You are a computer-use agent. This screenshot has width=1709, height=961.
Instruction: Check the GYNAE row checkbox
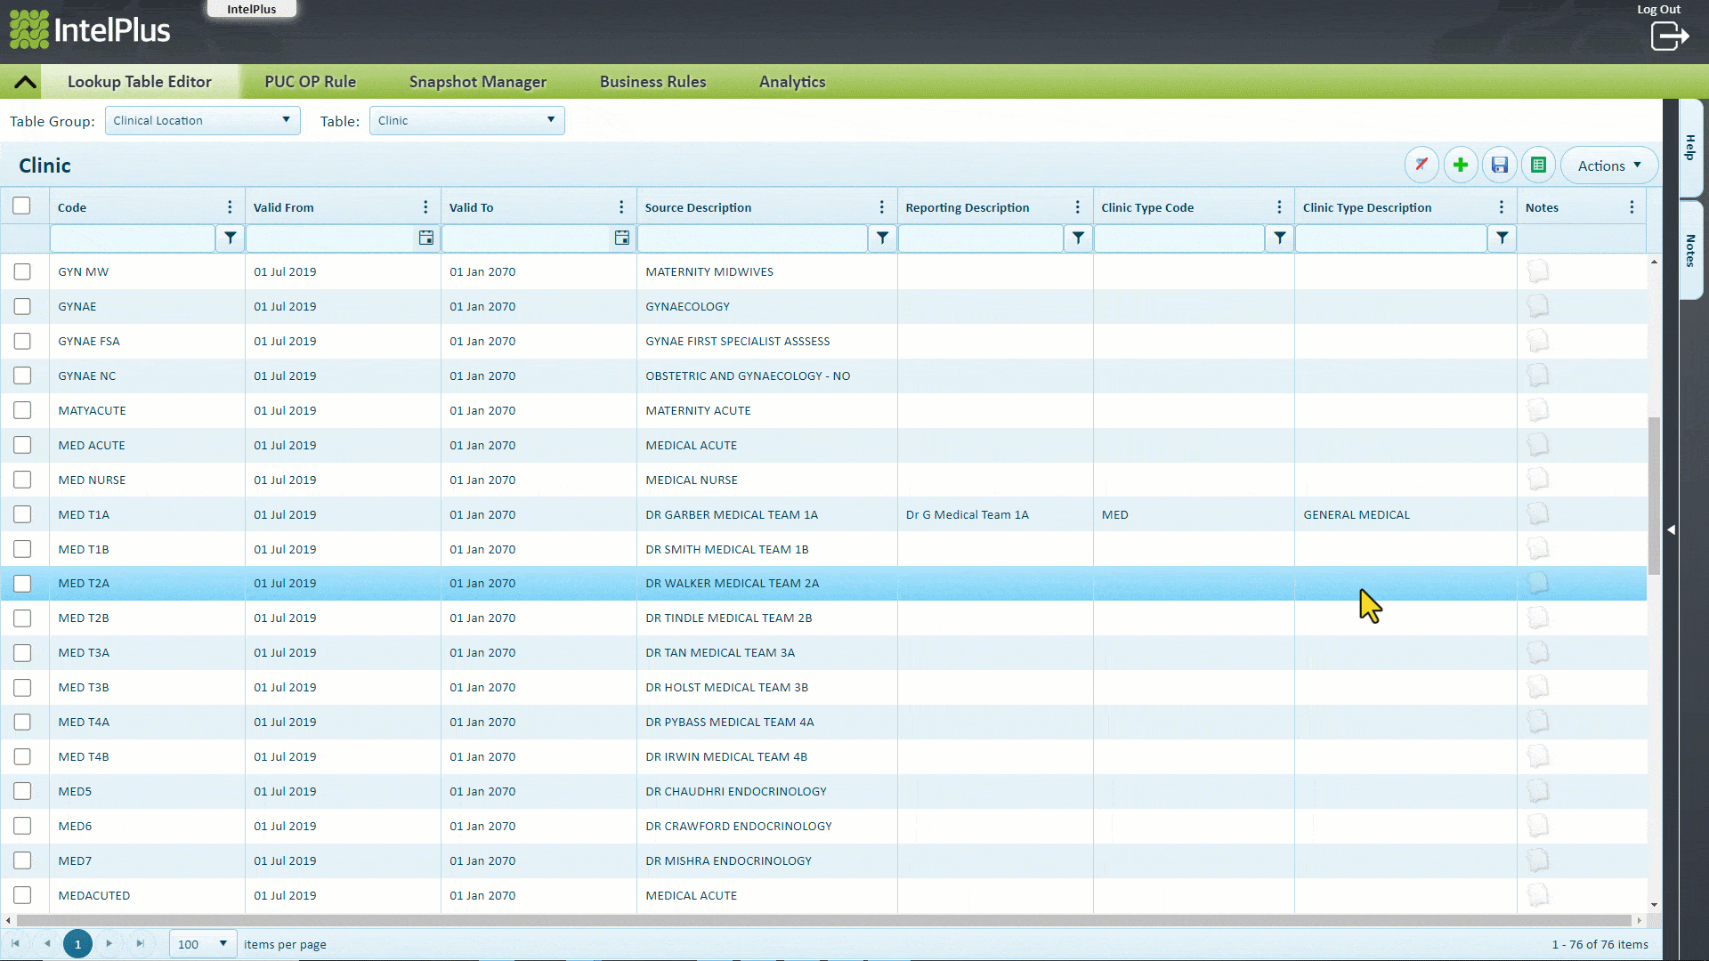tap(22, 306)
